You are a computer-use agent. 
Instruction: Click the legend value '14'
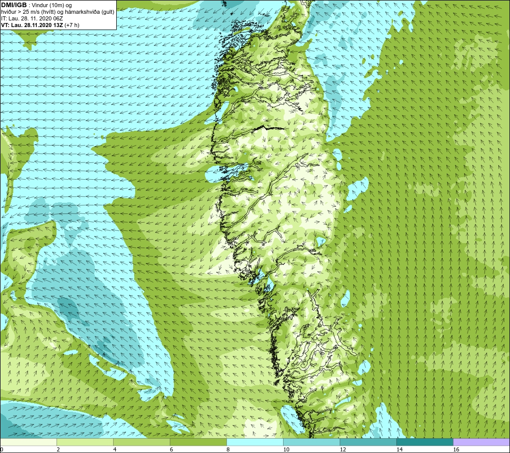[x=399, y=449]
